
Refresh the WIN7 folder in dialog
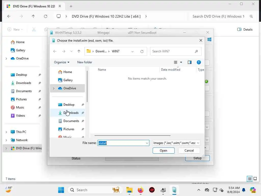[x=142, y=52]
